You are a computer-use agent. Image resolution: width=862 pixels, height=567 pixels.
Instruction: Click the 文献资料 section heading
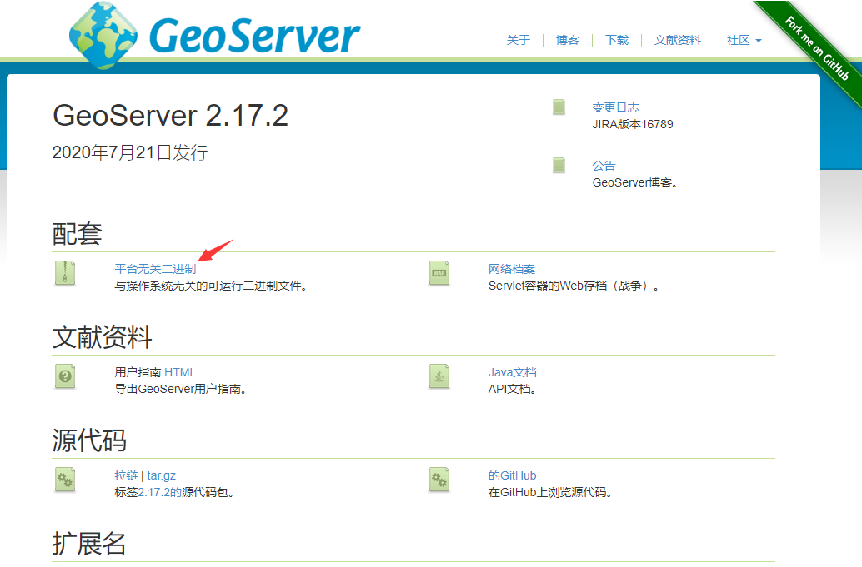click(x=103, y=337)
